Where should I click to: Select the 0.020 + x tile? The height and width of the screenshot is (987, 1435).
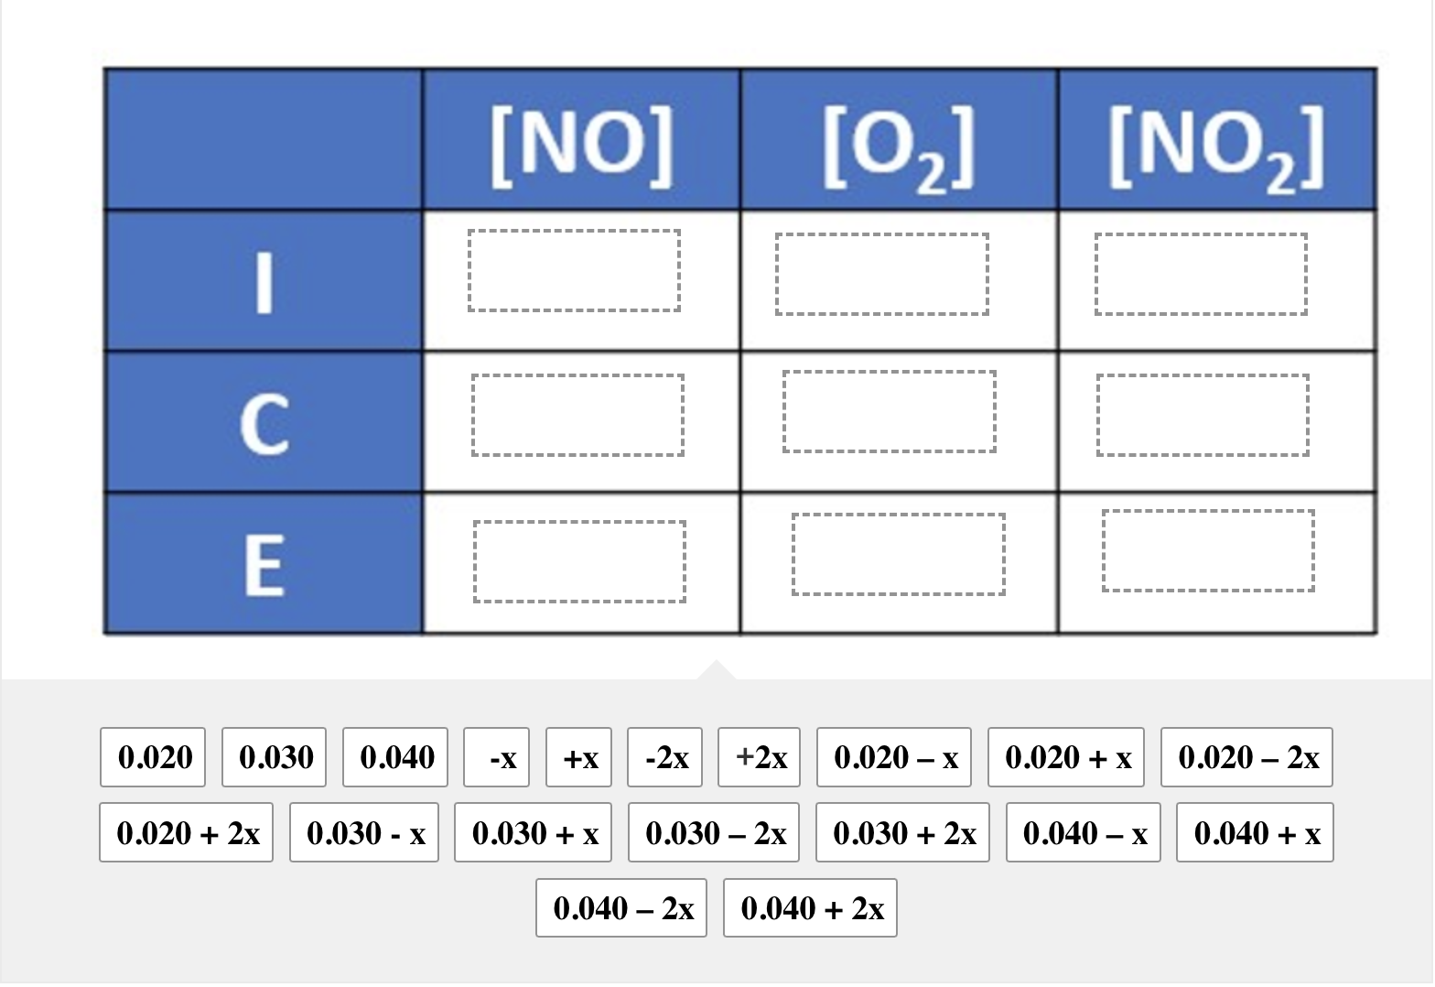1065,757
